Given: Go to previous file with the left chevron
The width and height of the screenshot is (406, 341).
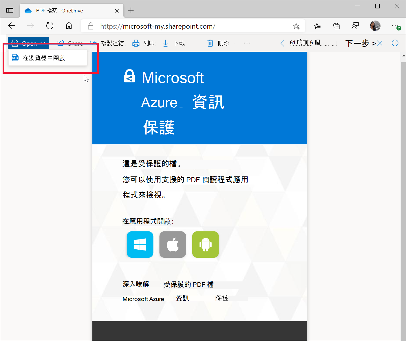Looking at the screenshot, I should tap(282, 43).
